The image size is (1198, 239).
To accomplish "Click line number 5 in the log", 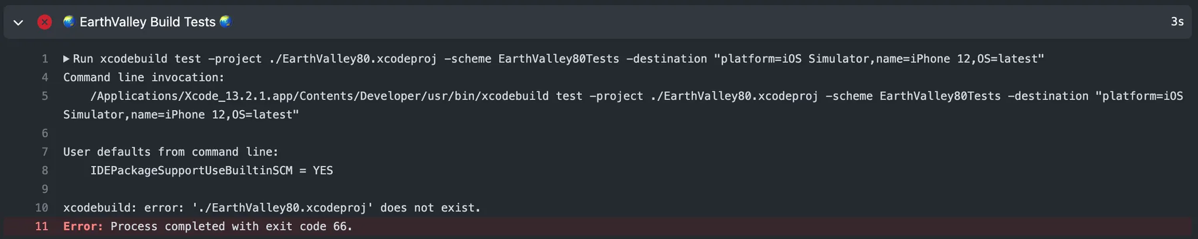I will click(44, 96).
